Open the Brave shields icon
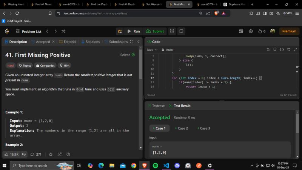Image resolution: width=302 pixels, height=170 pixels. [x=216, y=13]
